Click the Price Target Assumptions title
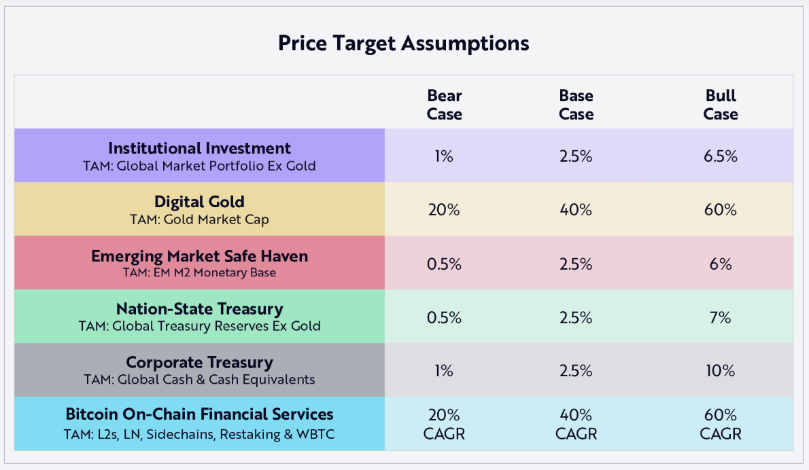The image size is (809, 470). [404, 43]
